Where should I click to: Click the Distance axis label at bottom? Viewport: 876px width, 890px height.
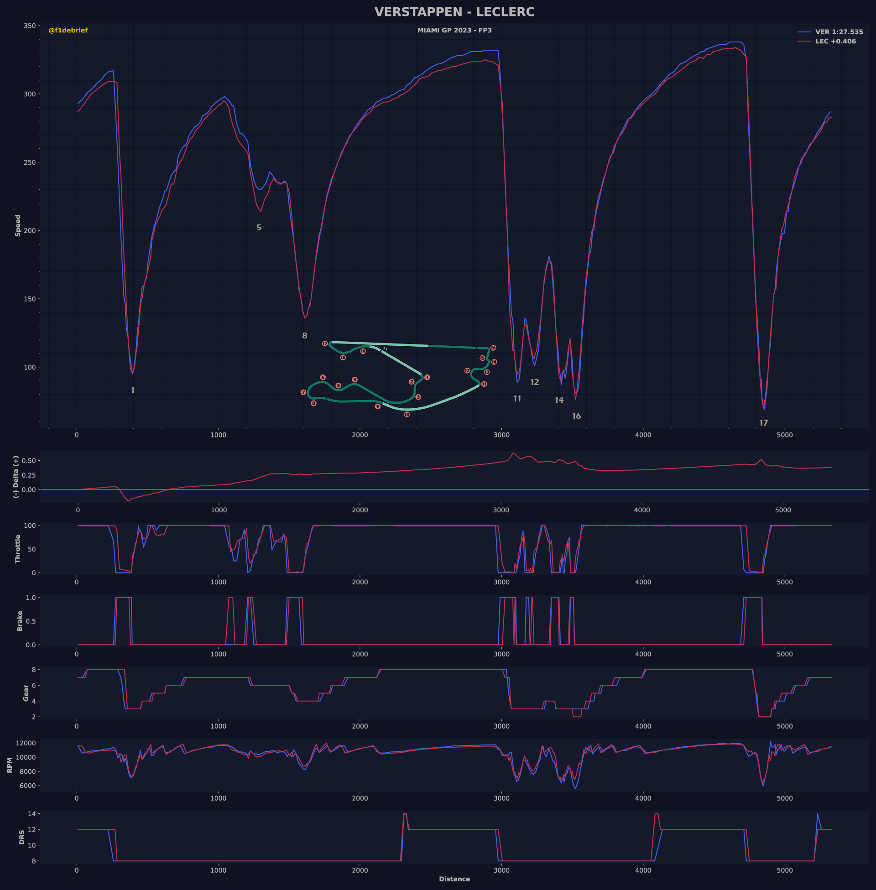(454, 879)
